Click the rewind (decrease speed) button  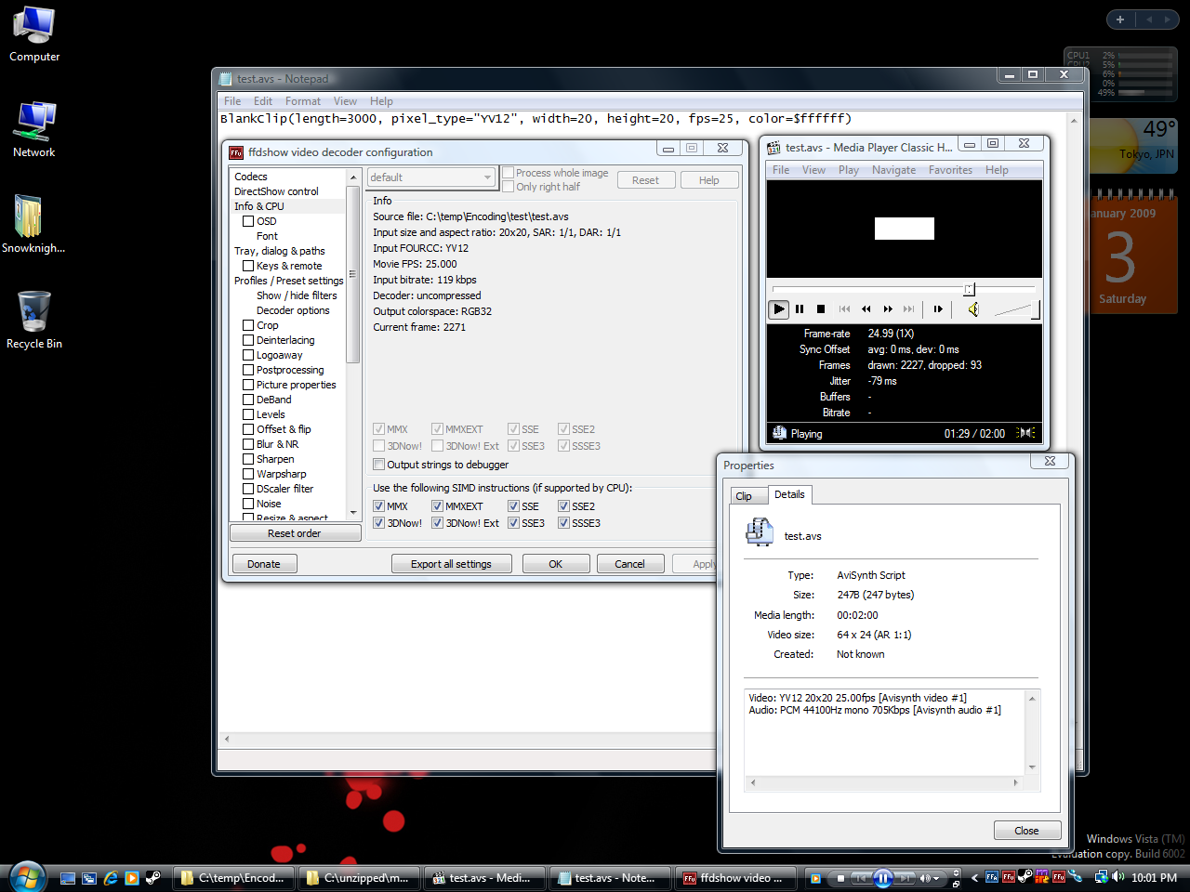tap(866, 309)
